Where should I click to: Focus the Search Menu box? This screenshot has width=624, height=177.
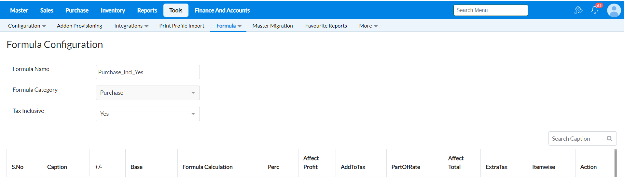pos(491,10)
